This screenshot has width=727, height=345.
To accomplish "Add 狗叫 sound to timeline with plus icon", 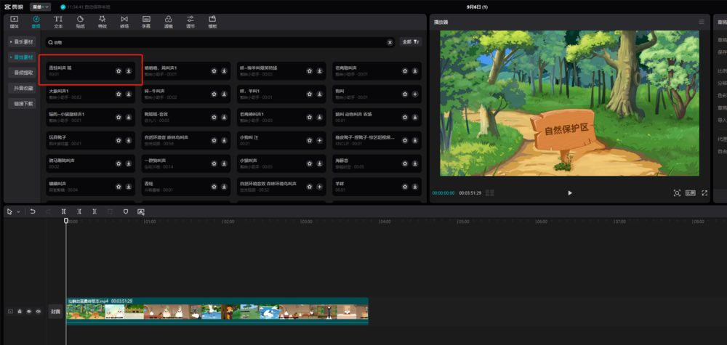I will (x=414, y=94).
